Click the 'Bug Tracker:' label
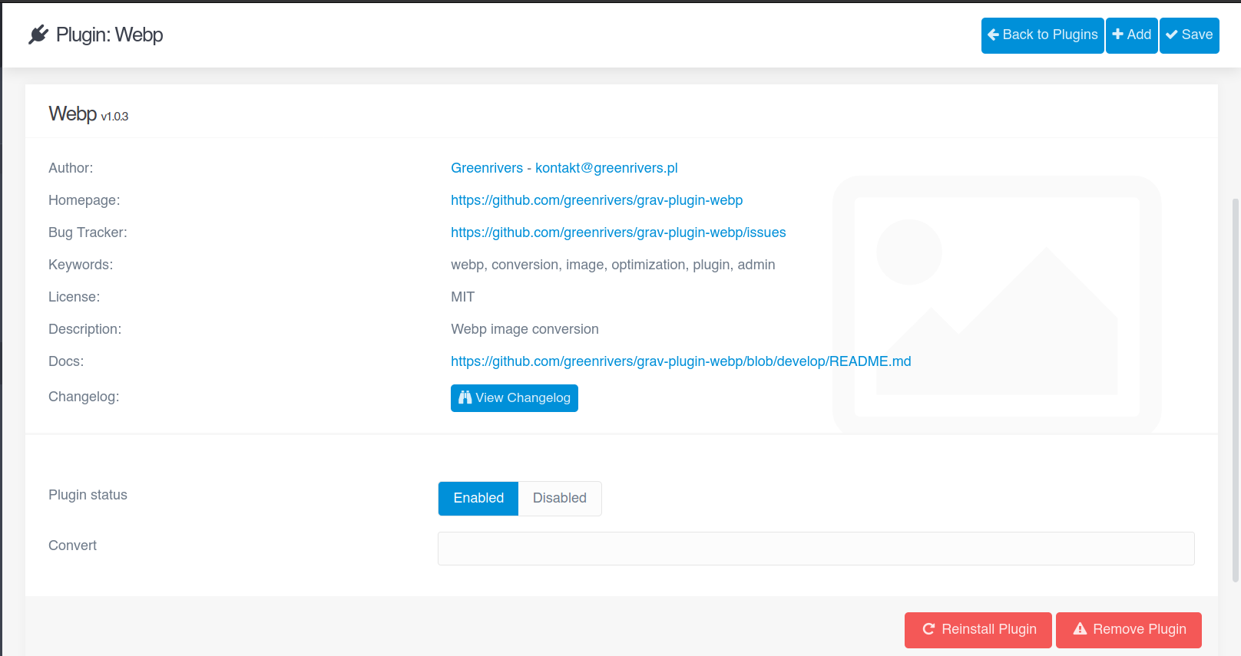The height and width of the screenshot is (656, 1241). coord(88,232)
